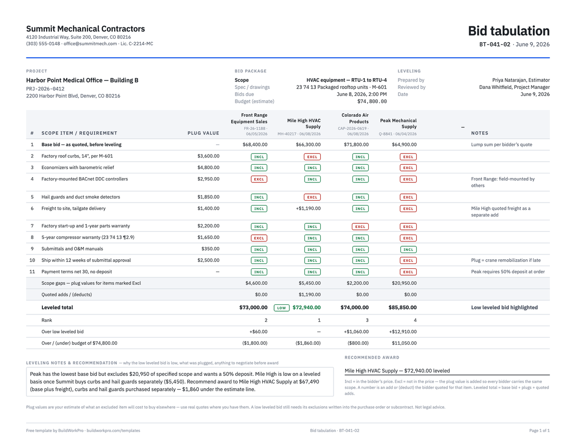
Task: Click Front Range base bid $68,400.00
Action: (x=255, y=144)
